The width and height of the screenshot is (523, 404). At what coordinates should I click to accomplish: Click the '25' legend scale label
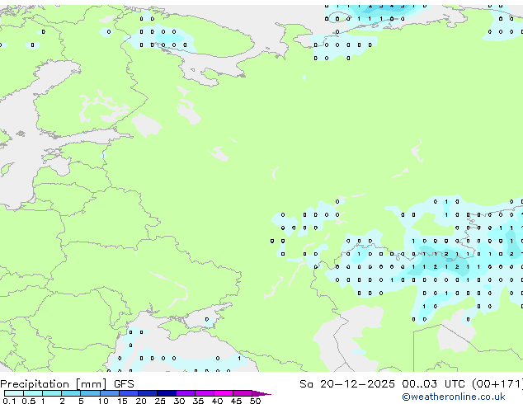coord(160,401)
